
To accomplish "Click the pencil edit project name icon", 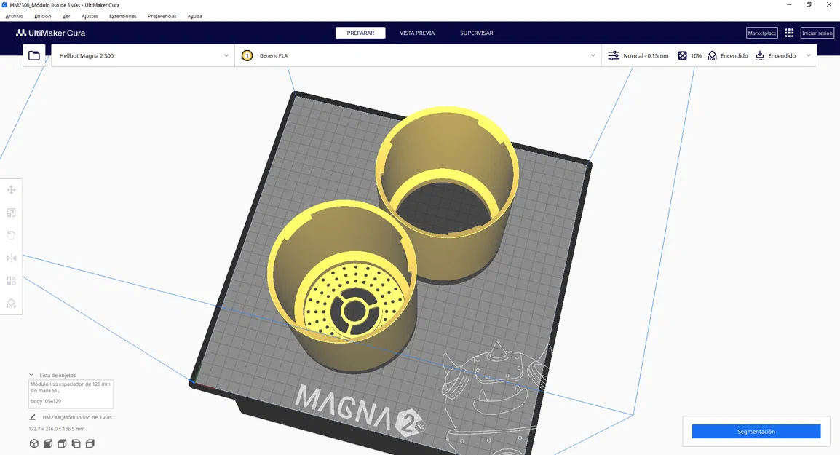I will 33,417.
